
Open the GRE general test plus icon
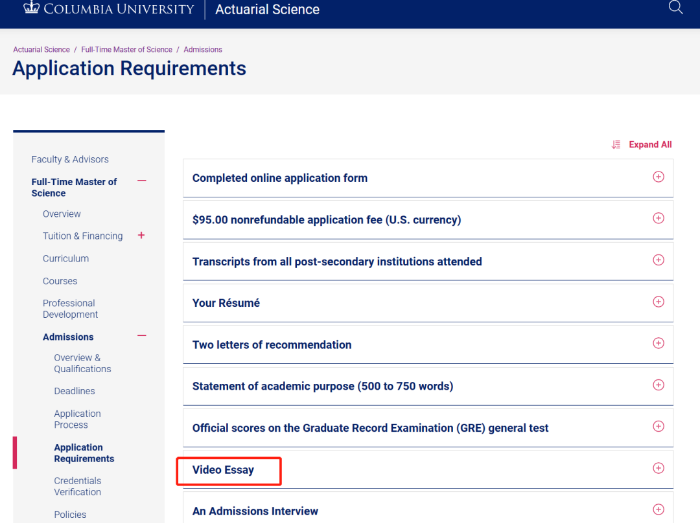(x=659, y=427)
